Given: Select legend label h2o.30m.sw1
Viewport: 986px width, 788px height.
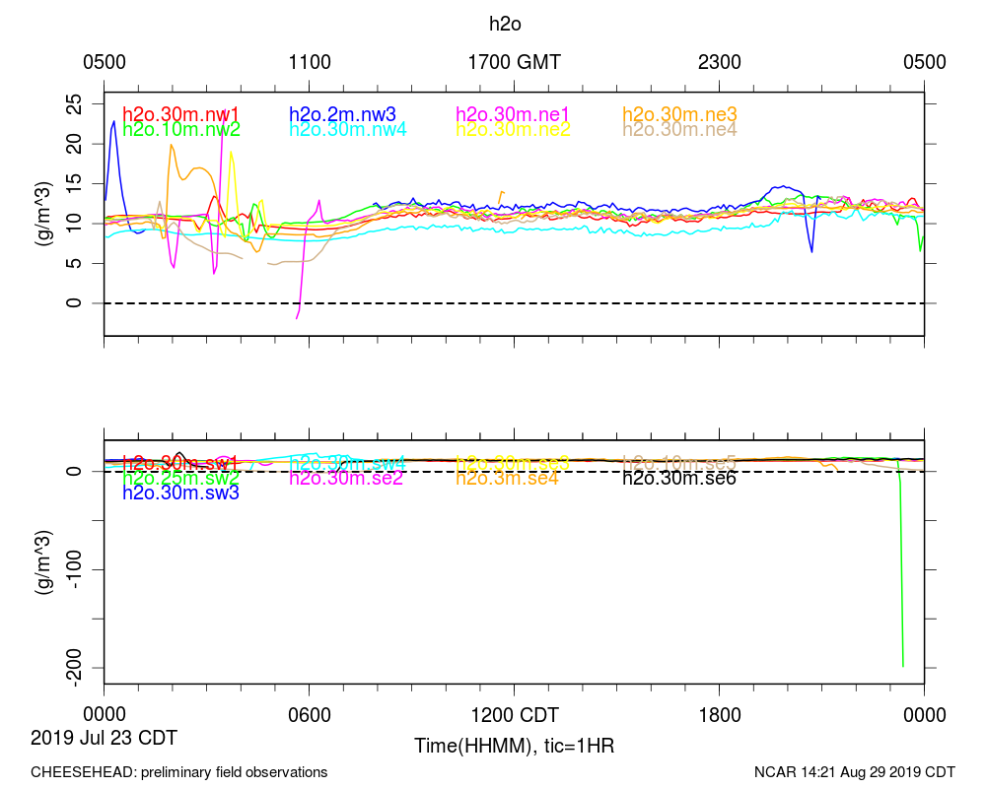Looking at the screenshot, I should point(180,463).
